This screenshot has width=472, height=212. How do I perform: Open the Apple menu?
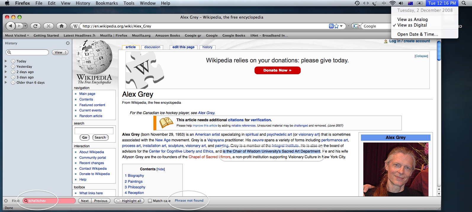(x=7, y=3)
